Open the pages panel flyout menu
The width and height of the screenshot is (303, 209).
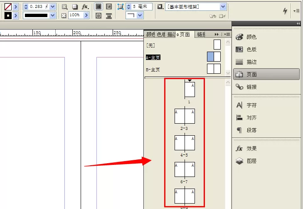point(227,35)
